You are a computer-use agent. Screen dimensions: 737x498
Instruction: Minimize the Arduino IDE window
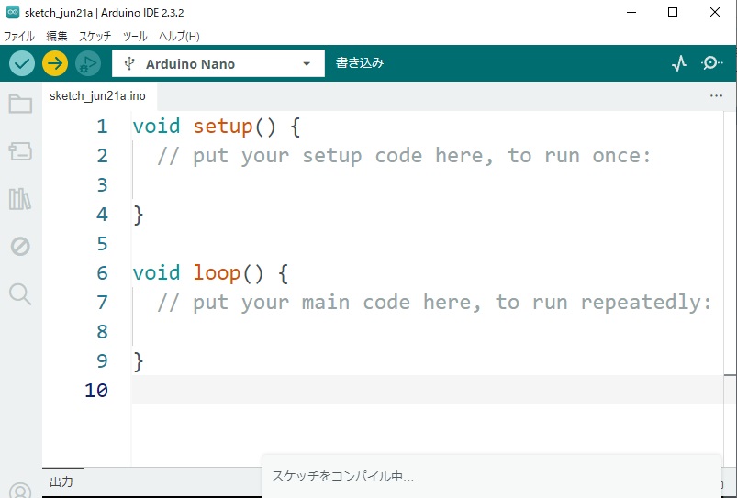point(631,12)
